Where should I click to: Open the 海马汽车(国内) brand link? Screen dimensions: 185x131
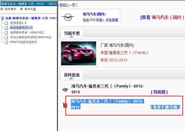coord(94,14)
